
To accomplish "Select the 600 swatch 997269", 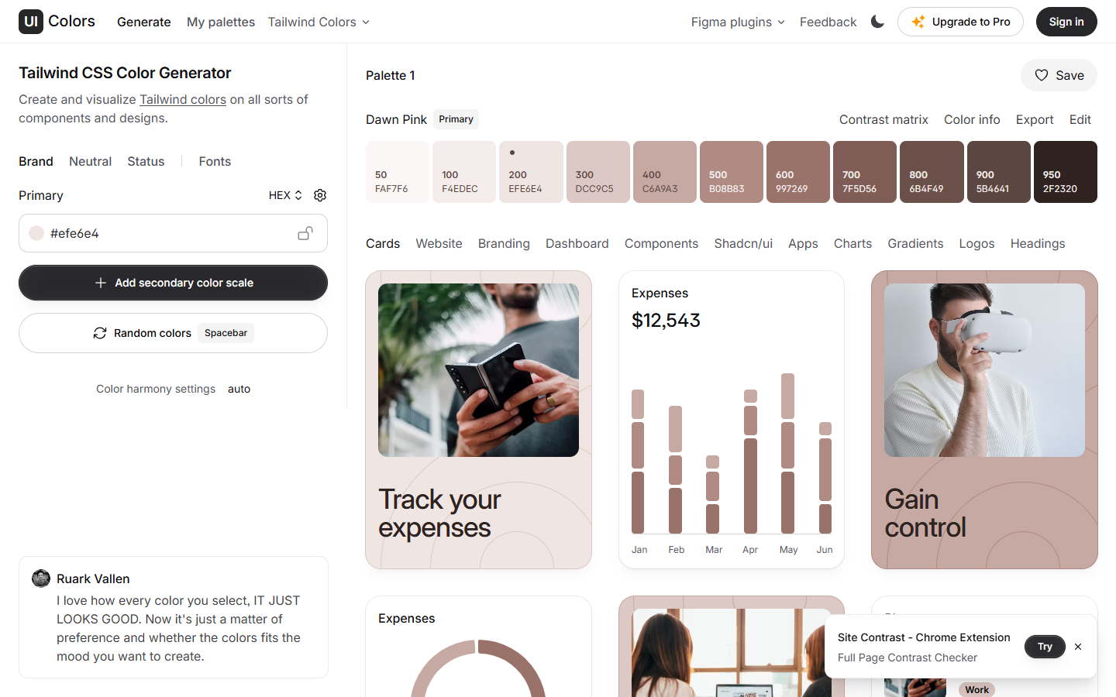I will coord(798,172).
